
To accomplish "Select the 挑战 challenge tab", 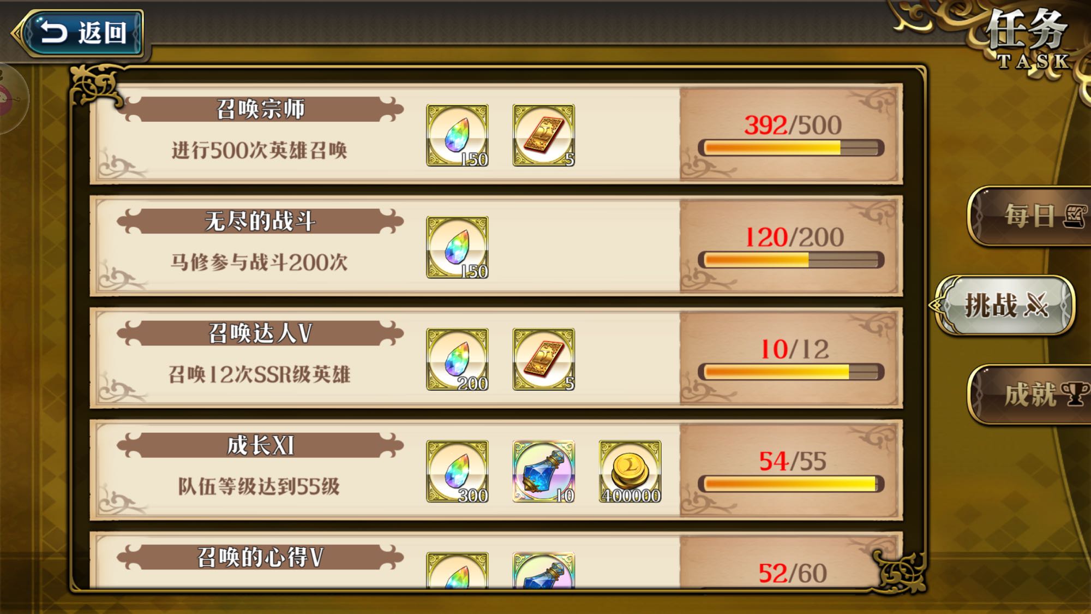I will [1005, 305].
